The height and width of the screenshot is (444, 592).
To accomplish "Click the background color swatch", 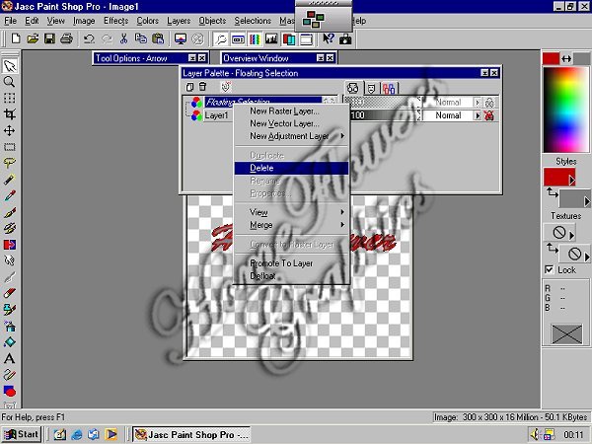I will pos(582,58).
